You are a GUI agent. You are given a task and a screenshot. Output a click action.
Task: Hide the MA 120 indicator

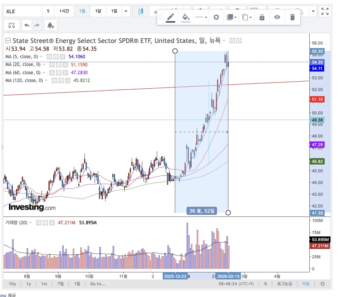pos(54,81)
